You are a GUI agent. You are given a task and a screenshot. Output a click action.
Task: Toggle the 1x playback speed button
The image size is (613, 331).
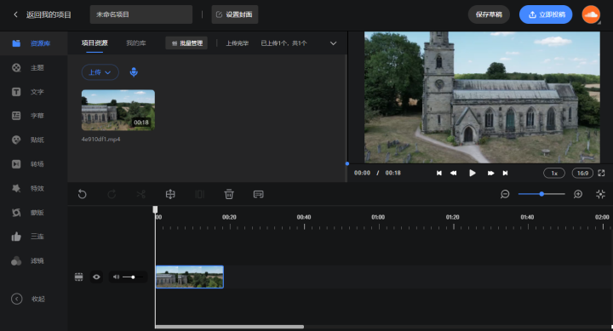[x=554, y=173]
